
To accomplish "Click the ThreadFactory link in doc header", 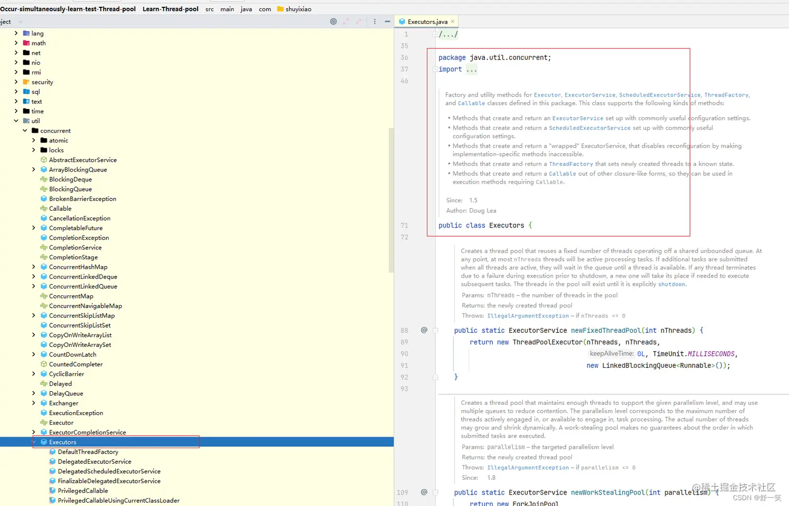I will pos(726,95).
